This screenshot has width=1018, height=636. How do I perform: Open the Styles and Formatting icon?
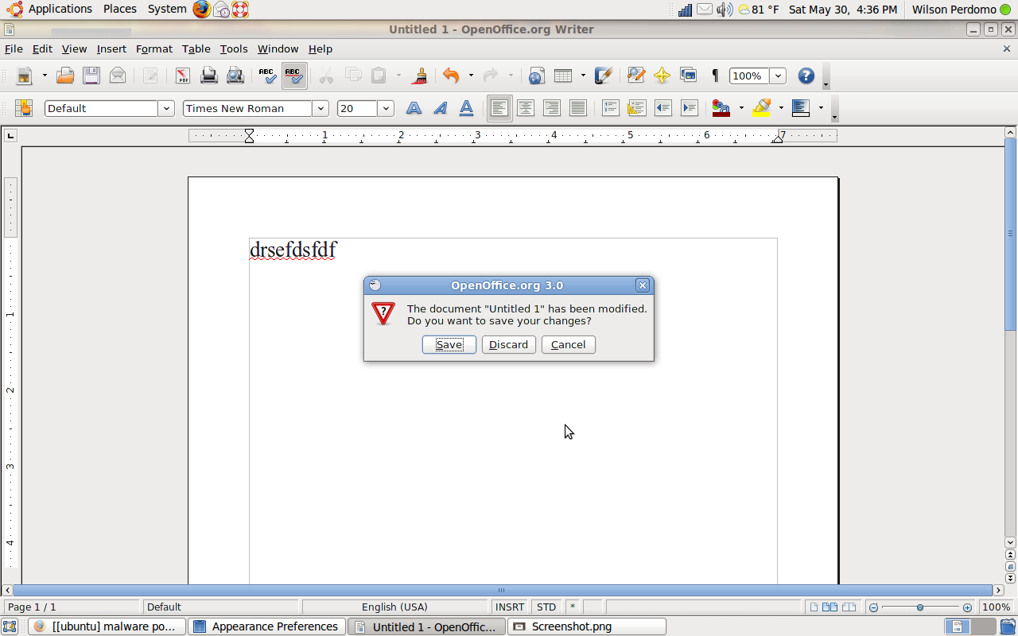point(24,108)
